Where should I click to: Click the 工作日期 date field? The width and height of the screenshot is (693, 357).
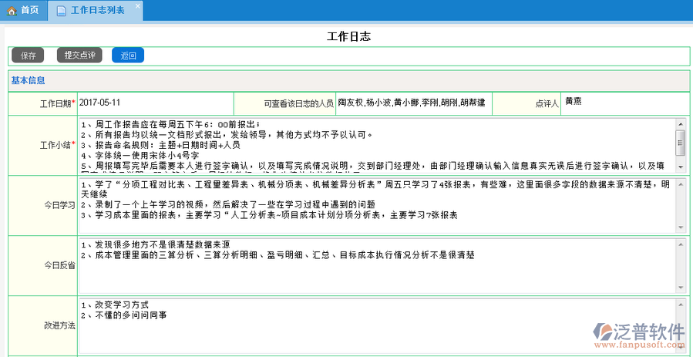(x=154, y=103)
